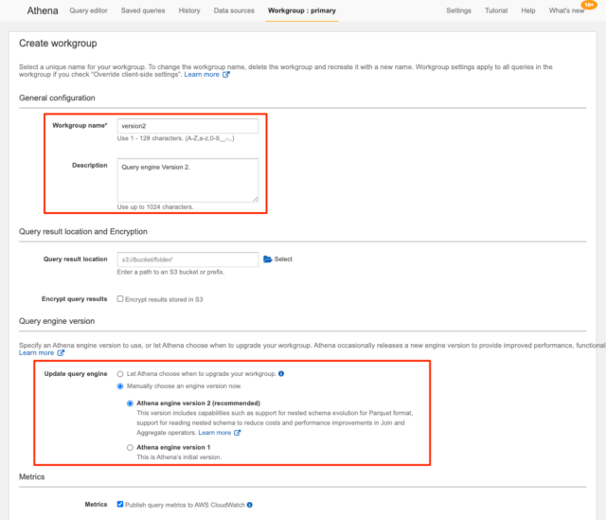Focus the Query result location field
The height and width of the screenshot is (520, 606).
(x=187, y=260)
